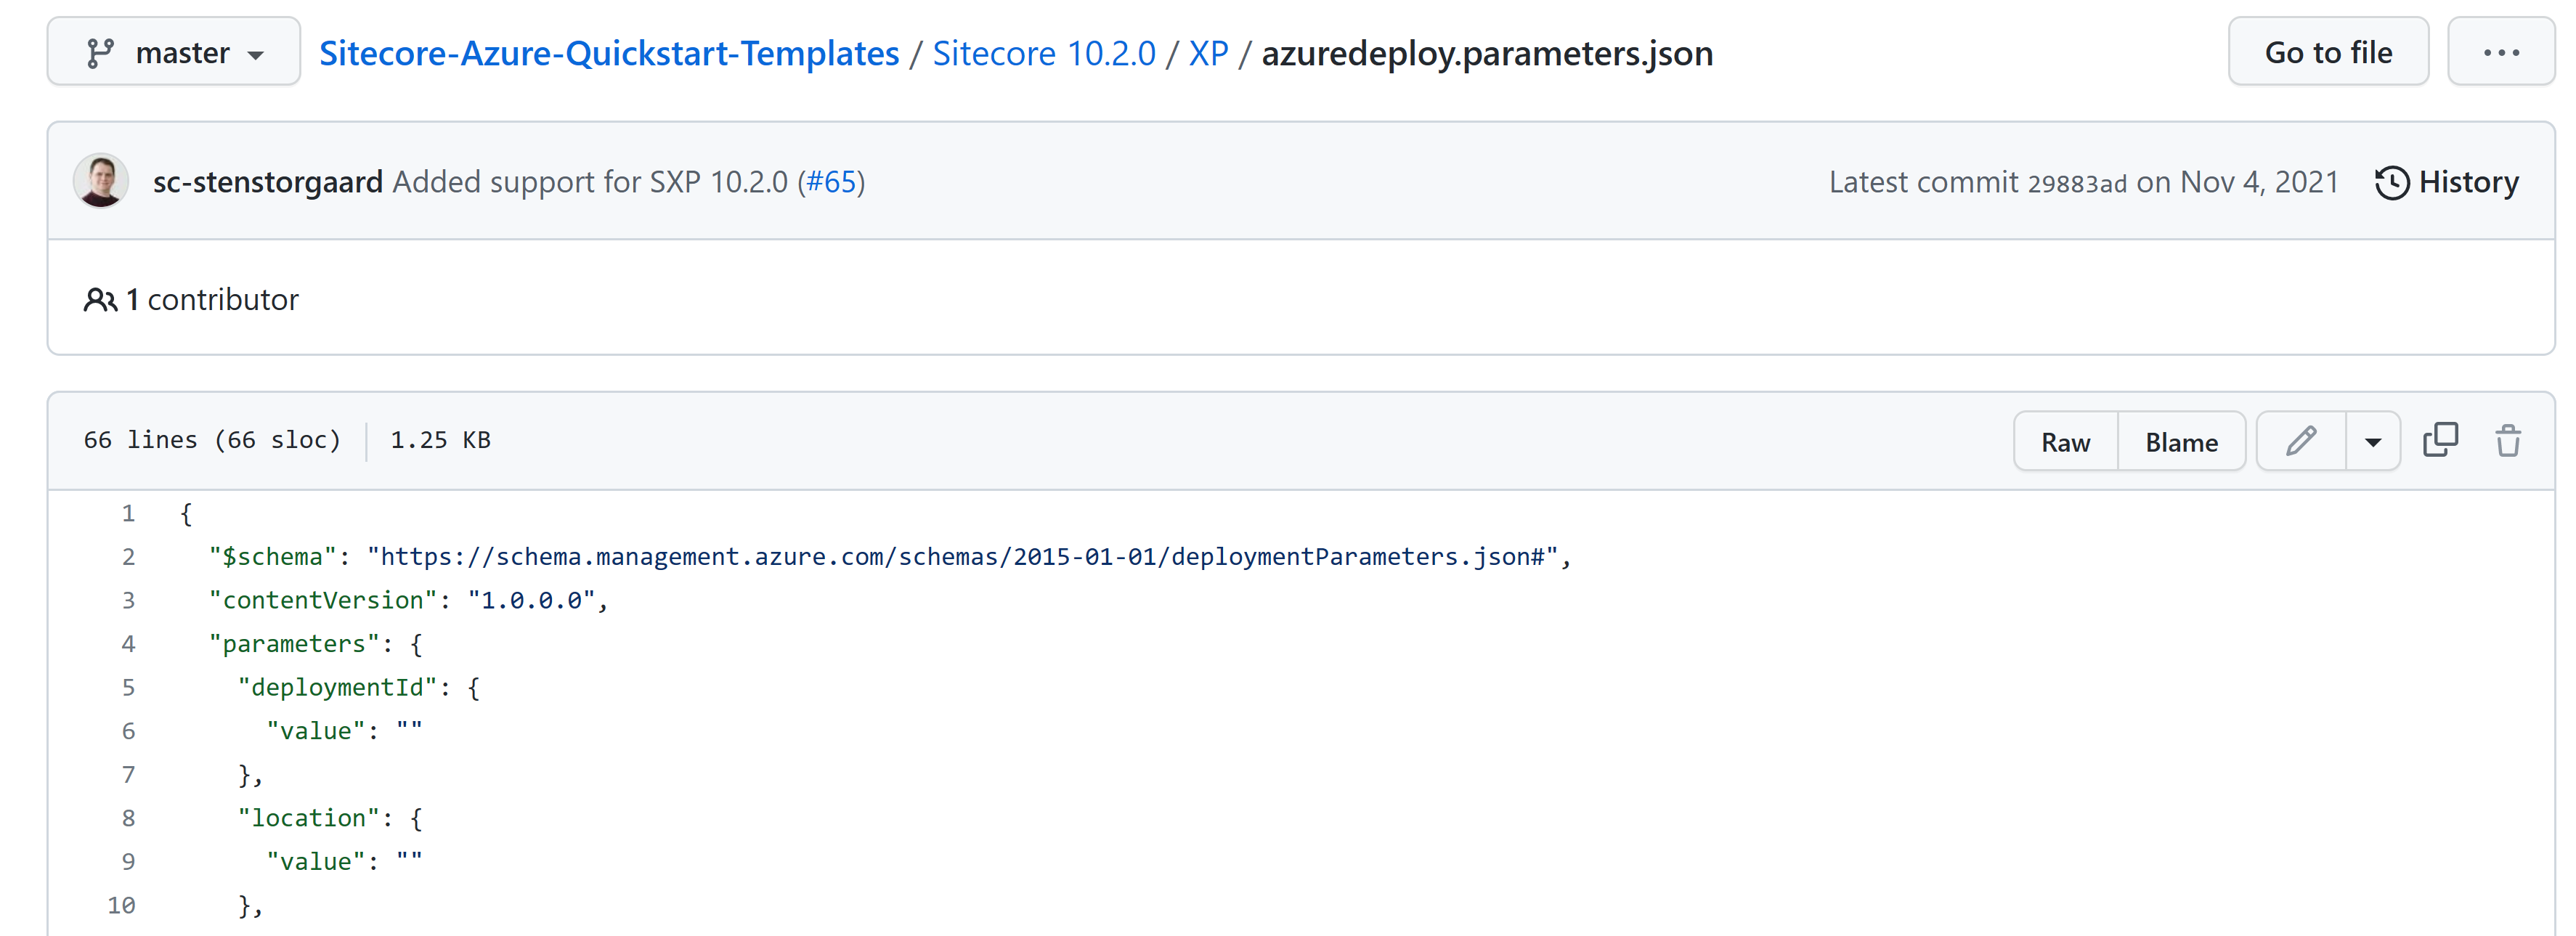Click 'on Nov 4, 2021' commit date
The image size is (2576, 936).
2237,182
